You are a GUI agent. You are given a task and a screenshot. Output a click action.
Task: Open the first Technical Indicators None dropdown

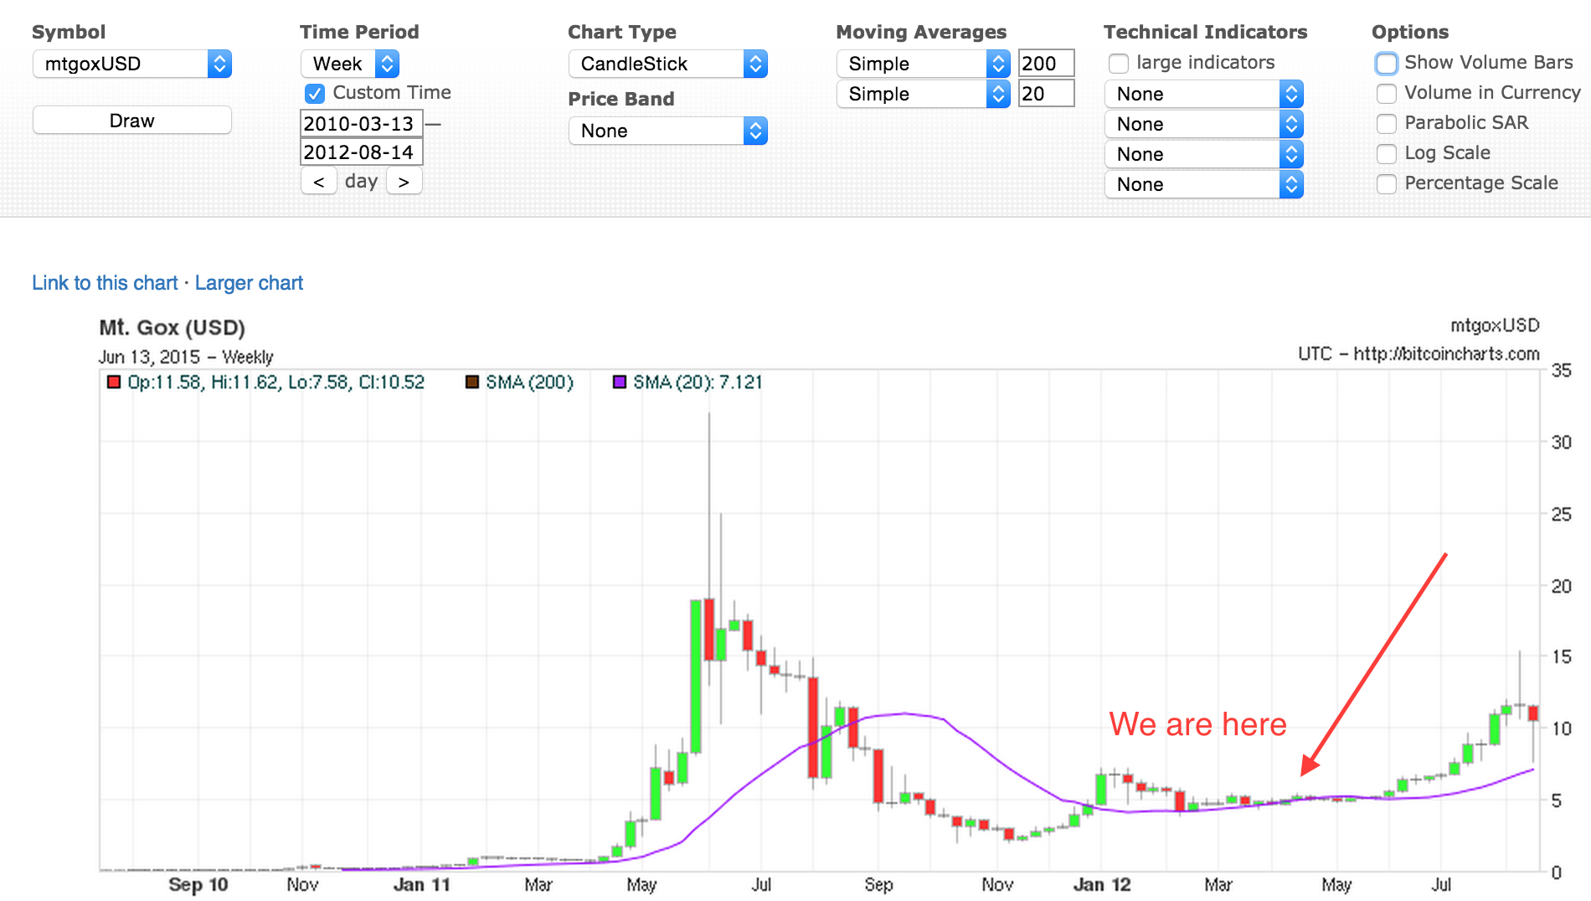(1204, 94)
